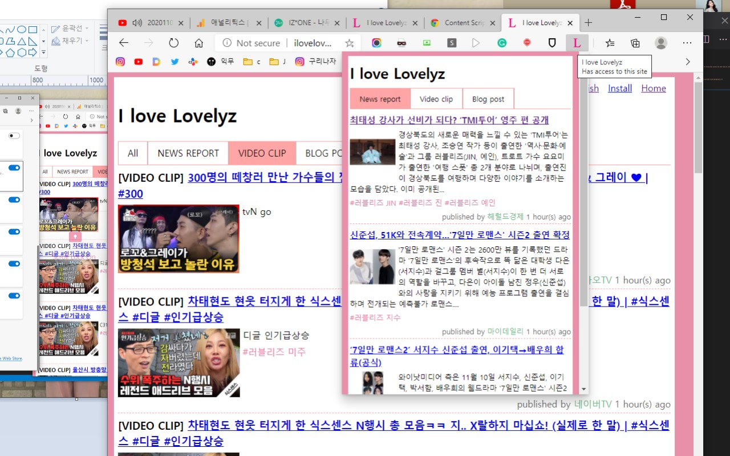Open the 구리나자 Instagram bookmark
This screenshot has width=730, height=456.
pos(315,62)
